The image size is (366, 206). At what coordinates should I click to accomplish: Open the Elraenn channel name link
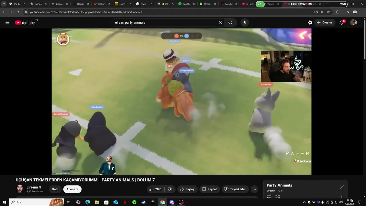pyautogui.click(x=32, y=187)
